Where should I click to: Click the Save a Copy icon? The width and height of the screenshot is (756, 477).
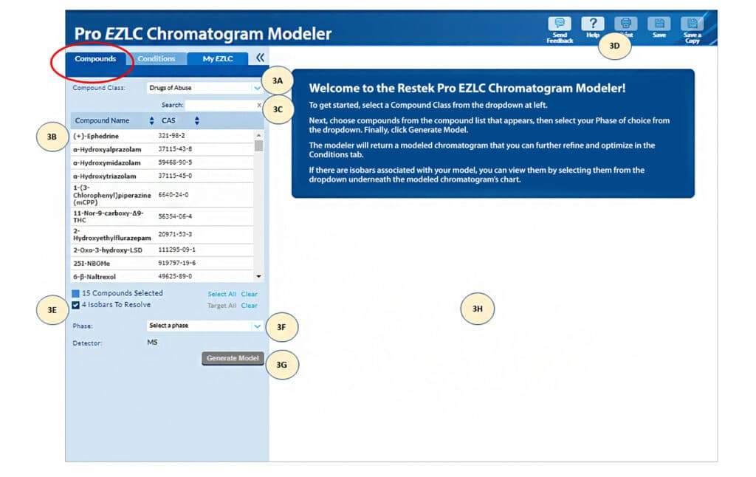tap(693, 24)
